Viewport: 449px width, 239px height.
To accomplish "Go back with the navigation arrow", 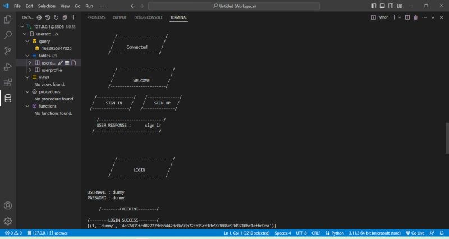I will 132,6.
